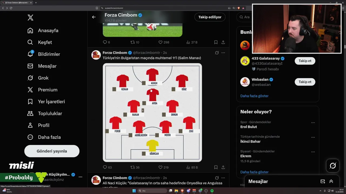Viewport: 346px width, 194px height.
Task: Open Topluluklar communities
Action: click(45, 113)
